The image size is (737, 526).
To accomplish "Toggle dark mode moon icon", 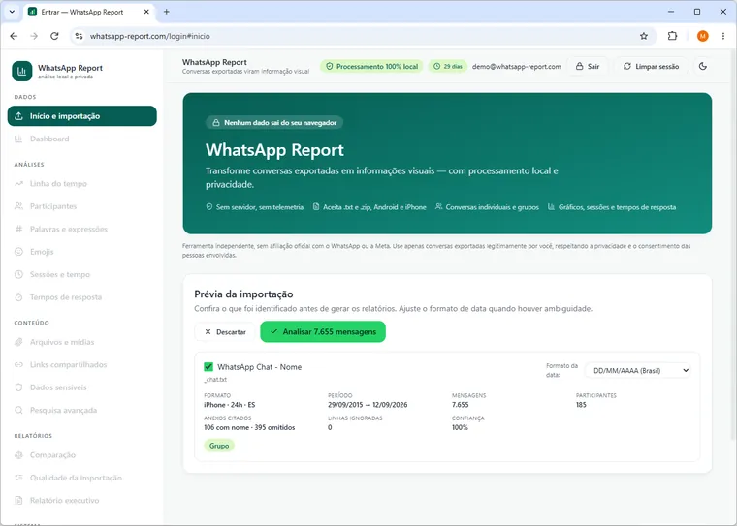I will pos(703,66).
